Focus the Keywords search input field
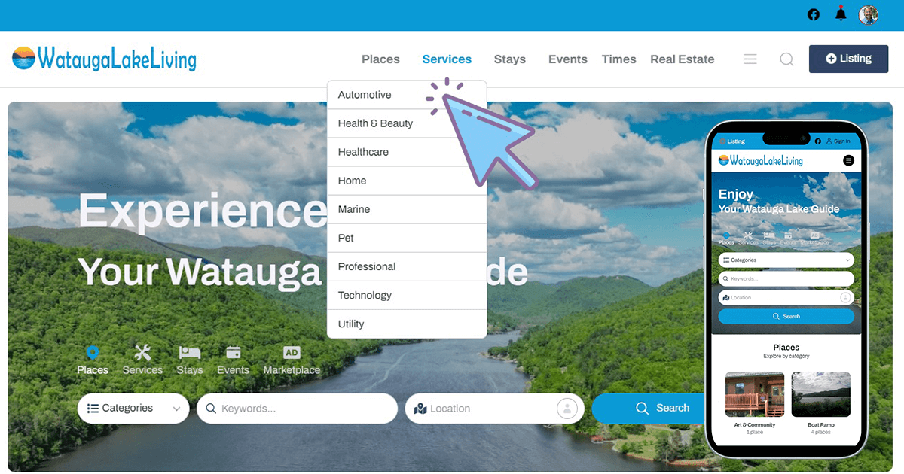The height and width of the screenshot is (474, 904). point(297,409)
